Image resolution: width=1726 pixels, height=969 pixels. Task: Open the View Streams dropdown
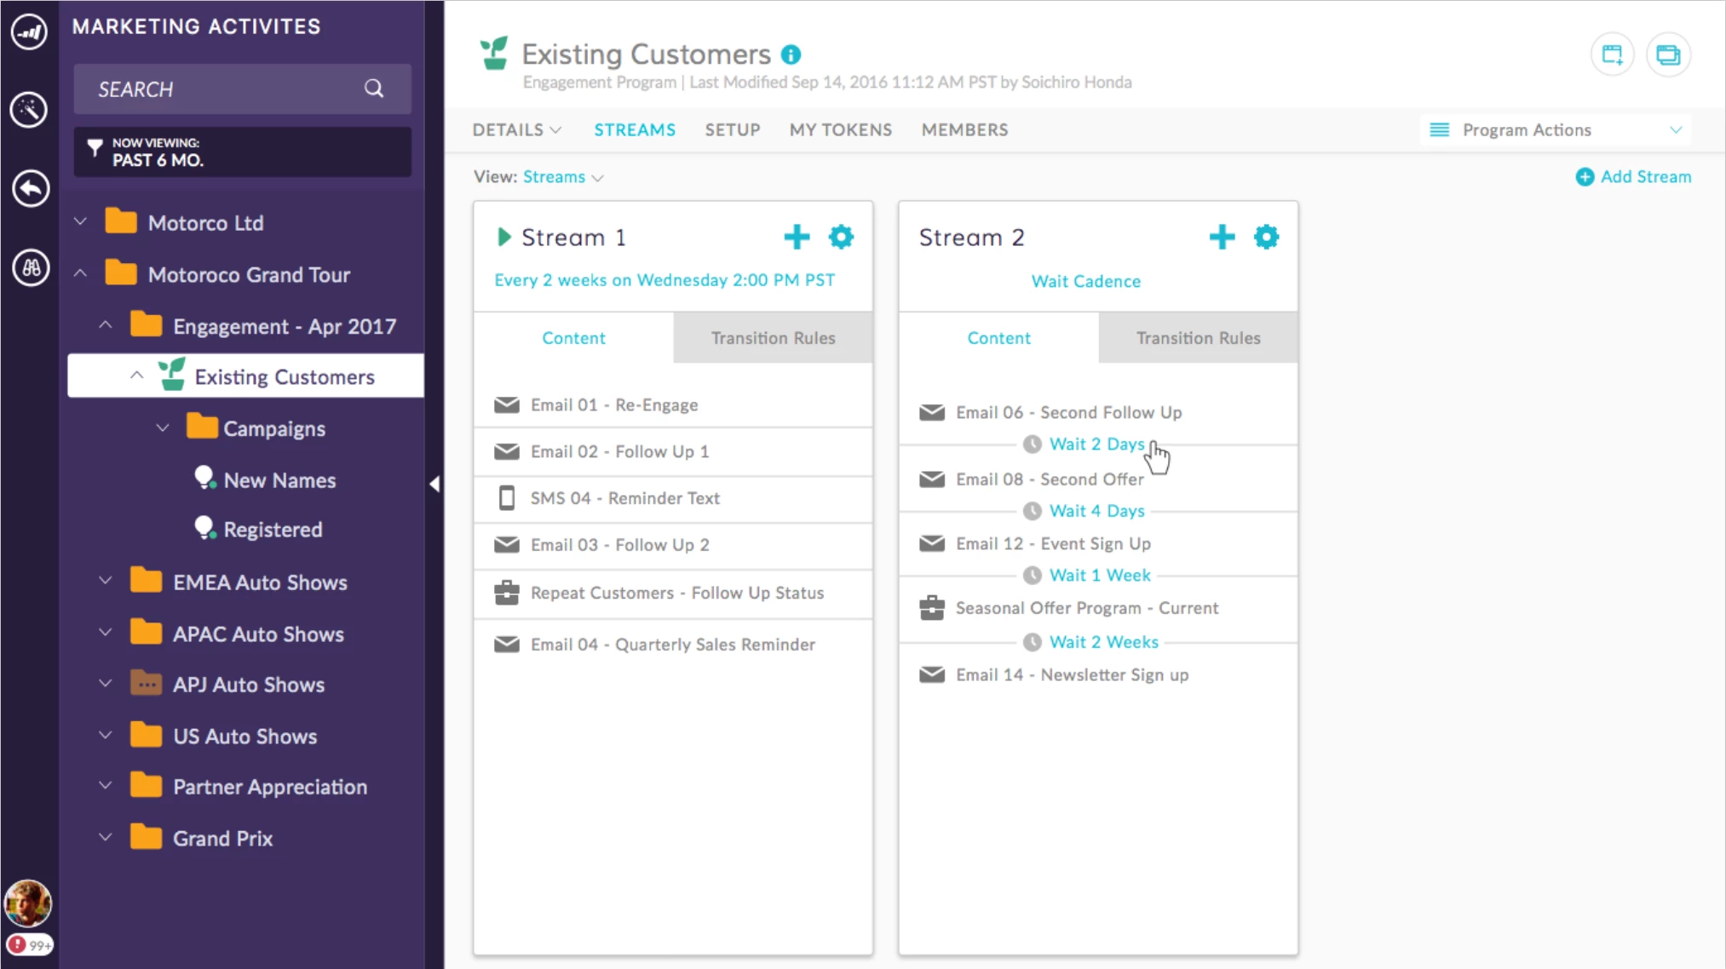point(562,177)
